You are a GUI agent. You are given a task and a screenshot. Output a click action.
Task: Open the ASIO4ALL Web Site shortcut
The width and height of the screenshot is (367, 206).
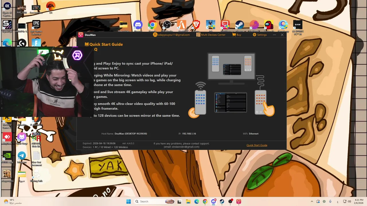pos(36,140)
